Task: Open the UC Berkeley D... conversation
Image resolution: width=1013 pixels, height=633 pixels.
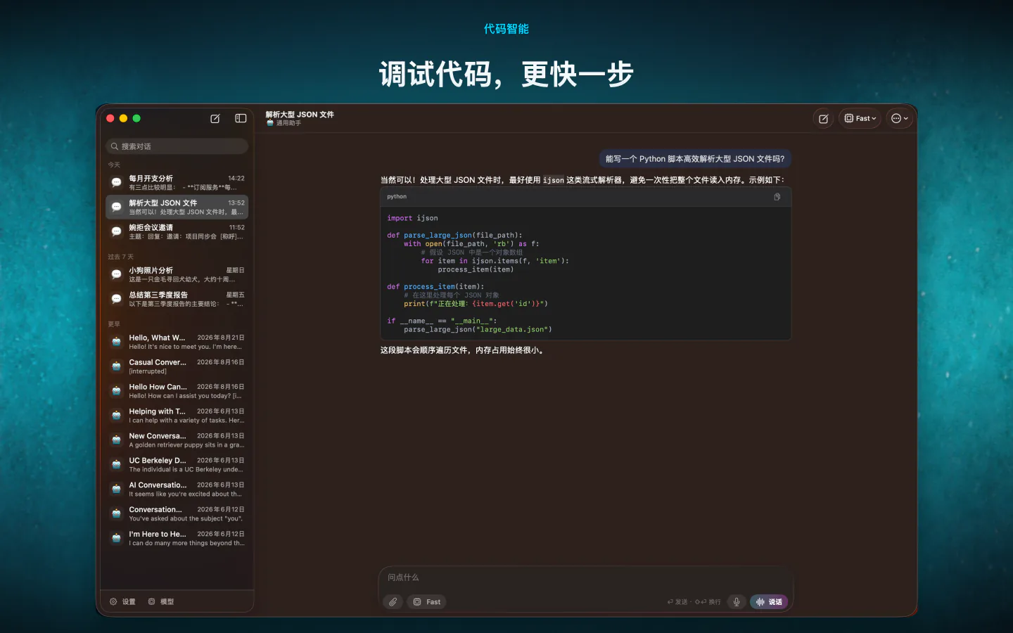Action: tap(177, 466)
